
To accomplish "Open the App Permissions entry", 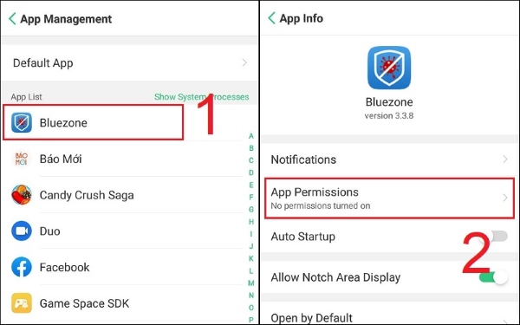I will [389, 198].
